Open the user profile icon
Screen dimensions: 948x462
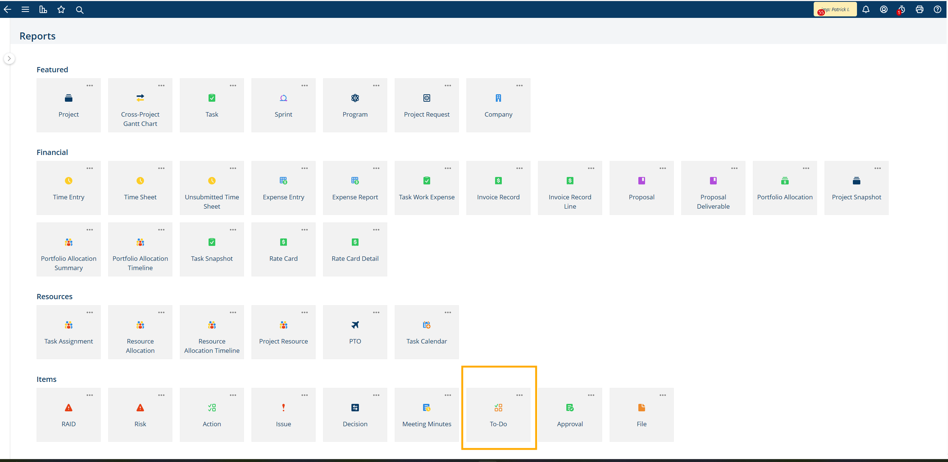(x=884, y=10)
